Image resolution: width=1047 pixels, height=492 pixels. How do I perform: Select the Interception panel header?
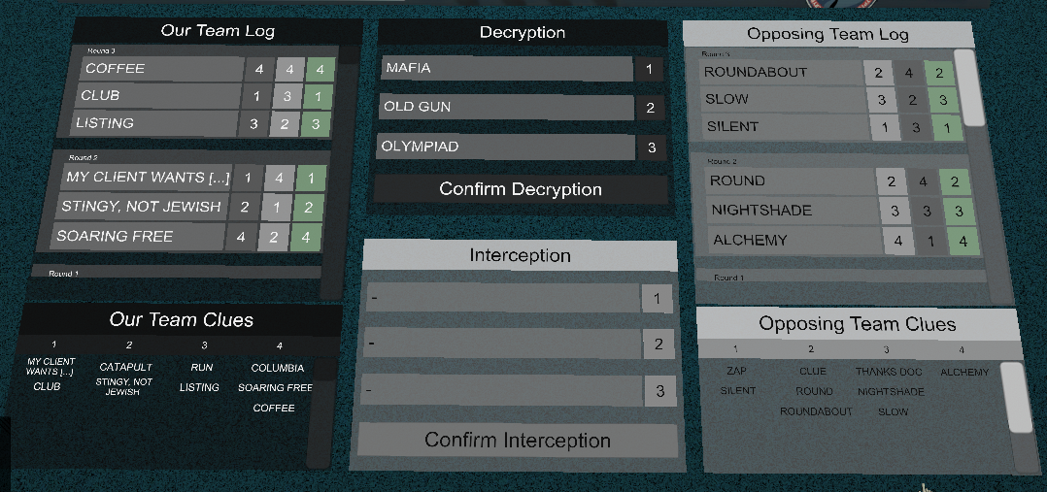pos(521,255)
